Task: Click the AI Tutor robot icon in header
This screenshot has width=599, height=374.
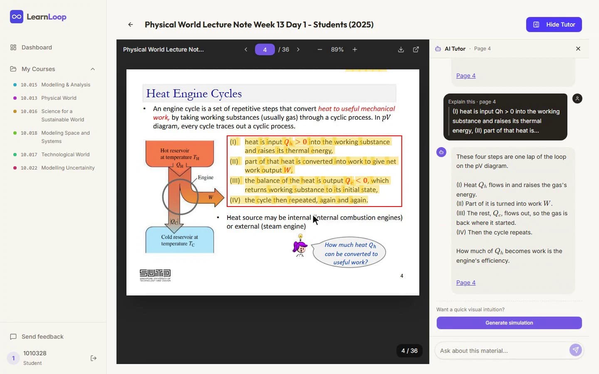Action: 438,49
